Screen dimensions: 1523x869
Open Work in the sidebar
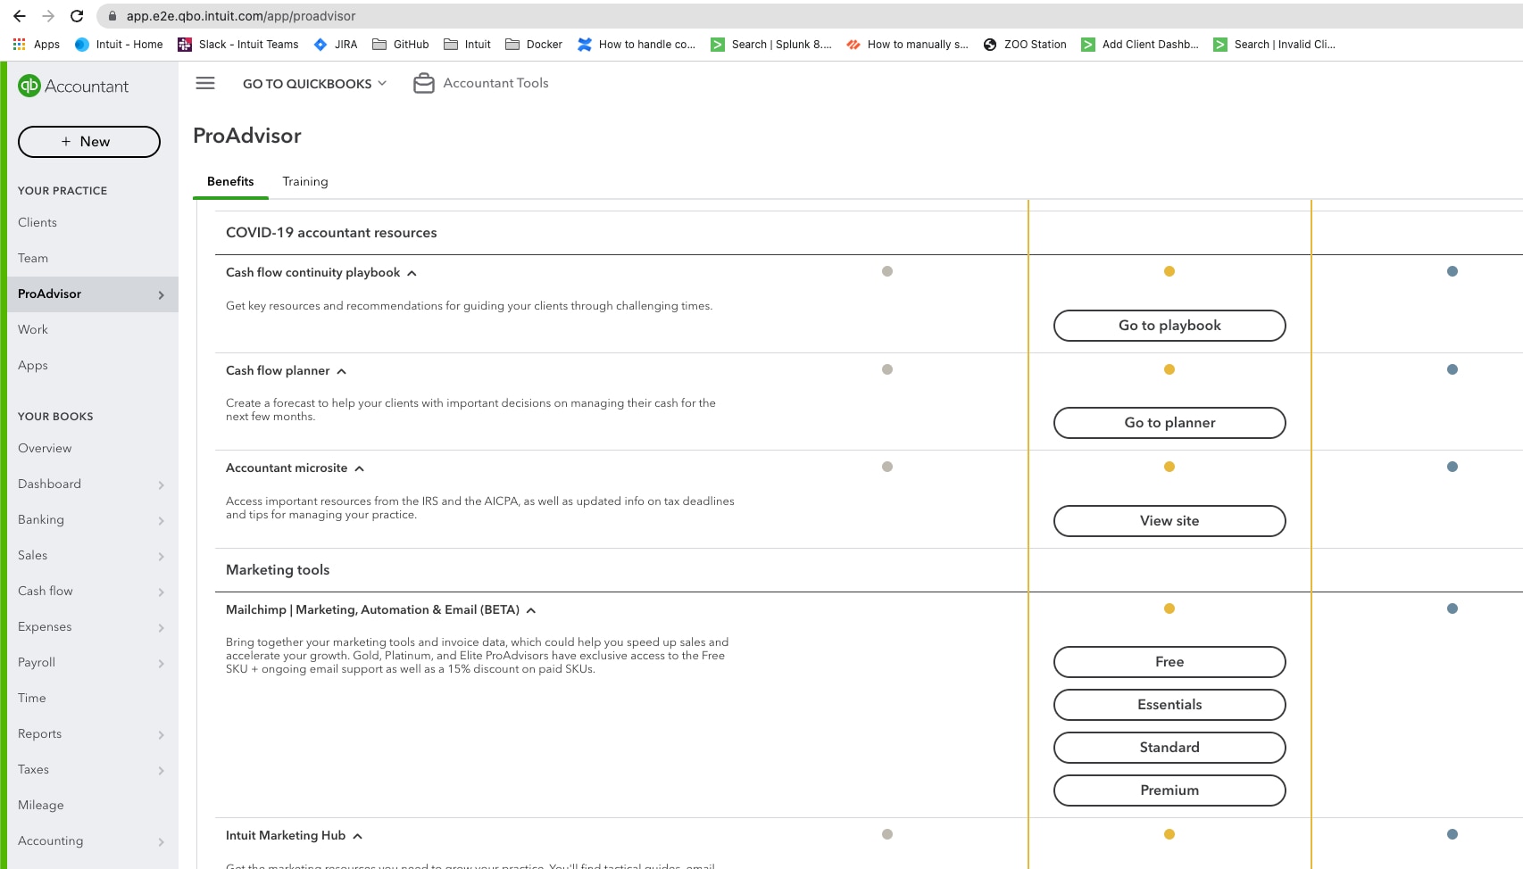33,329
